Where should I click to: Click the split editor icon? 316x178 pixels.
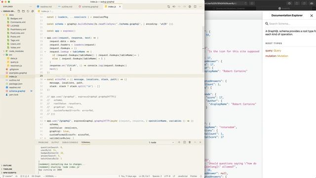pyautogui.click(x=195, y=6)
